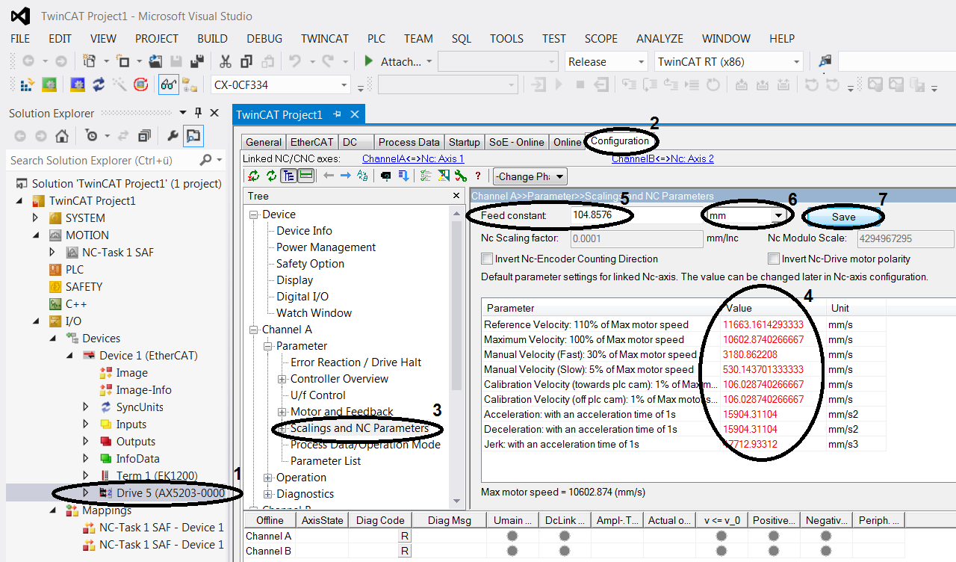The width and height of the screenshot is (956, 562).
Task: Click green Attach start arrow
Action: click(369, 61)
